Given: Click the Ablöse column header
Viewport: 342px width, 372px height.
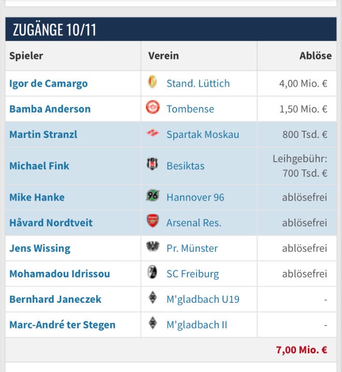Looking at the screenshot, I should pyautogui.click(x=315, y=56).
